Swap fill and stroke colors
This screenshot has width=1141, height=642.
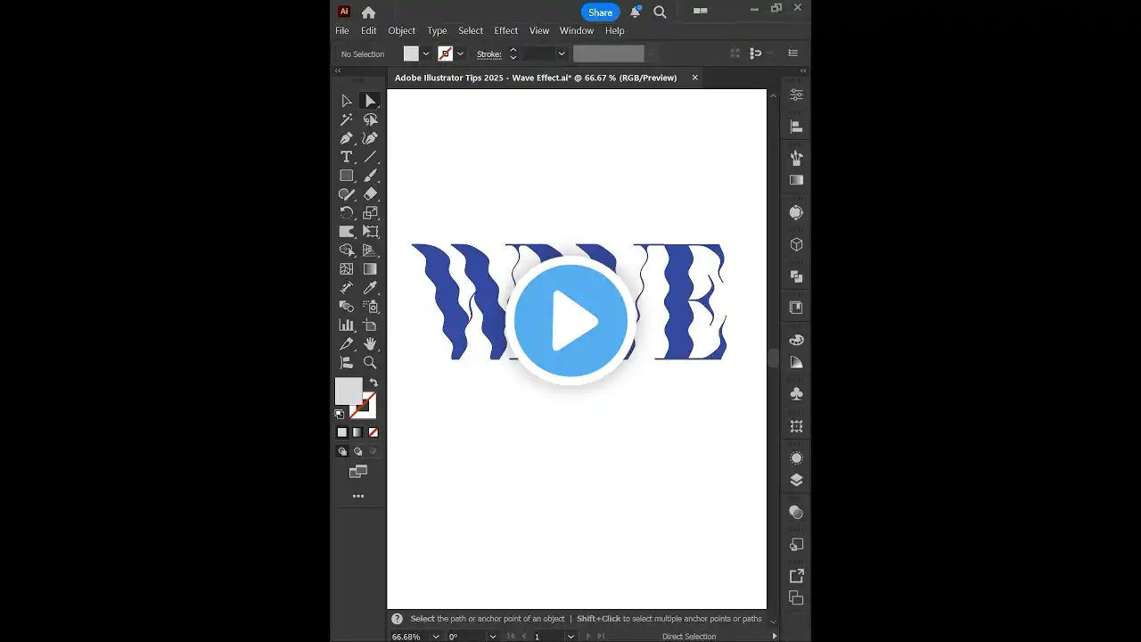click(373, 383)
